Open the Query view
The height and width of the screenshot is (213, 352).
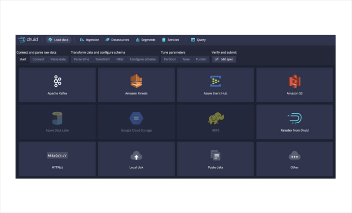coord(198,40)
